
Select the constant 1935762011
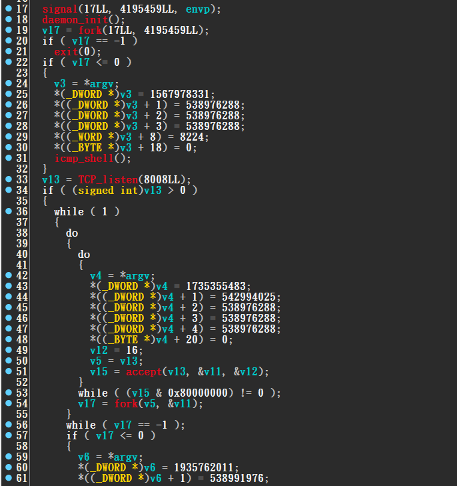point(203,468)
